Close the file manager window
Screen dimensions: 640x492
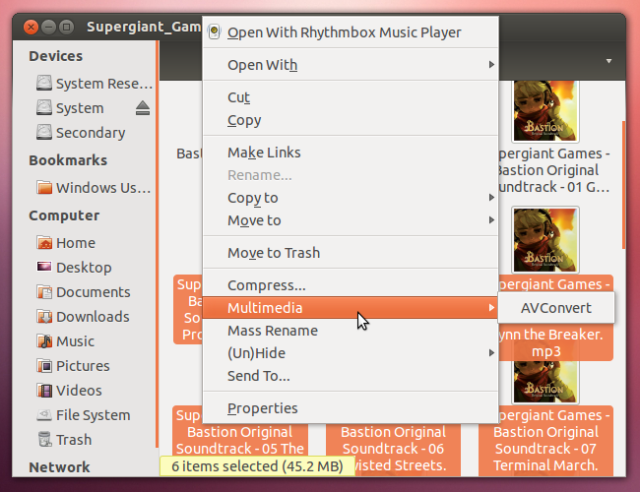[31, 27]
